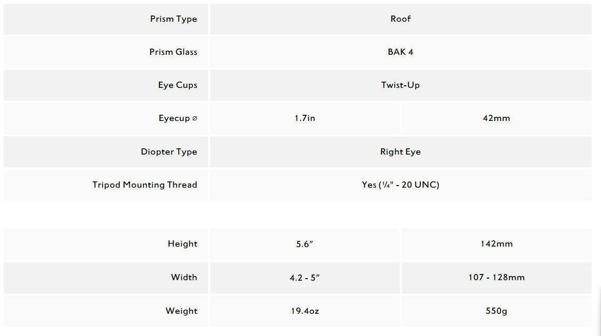Select the 4.2 - 5″ width value
Viewport: 601px width, 336px height.
(x=305, y=278)
